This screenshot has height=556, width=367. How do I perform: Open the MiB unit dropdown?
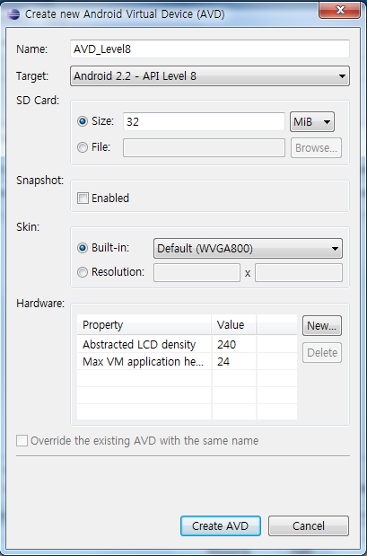tap(311, 122)
